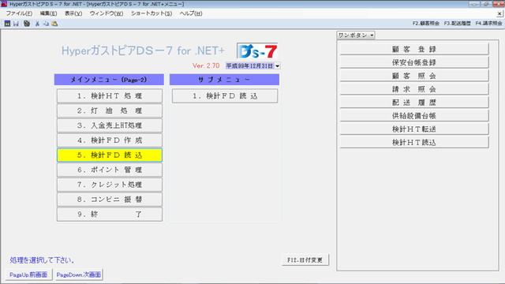Click the cut scissors icon

pyautogui.click(x=37, y=24)
